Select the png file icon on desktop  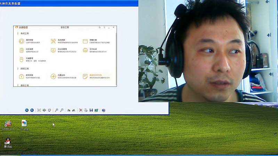pyautogui.click(x=24, y=125)
